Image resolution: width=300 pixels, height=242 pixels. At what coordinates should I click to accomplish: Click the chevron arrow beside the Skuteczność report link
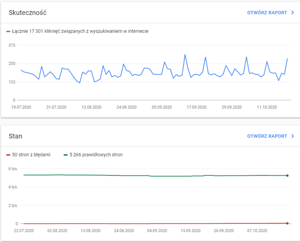point(293,12)
